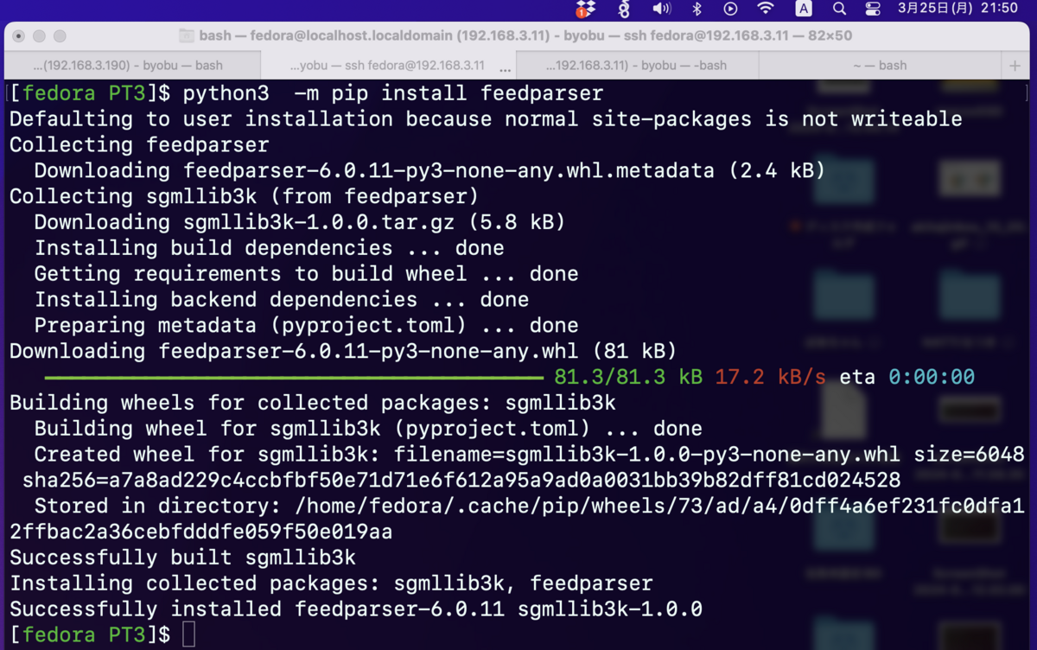Open the input source "A" menu
This screenshot has width=1037, height=650.
coord(803,9)
